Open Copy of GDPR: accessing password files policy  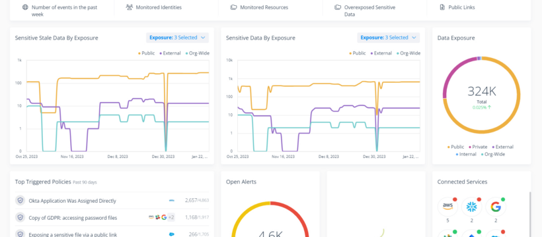click(x=73, y=218)
